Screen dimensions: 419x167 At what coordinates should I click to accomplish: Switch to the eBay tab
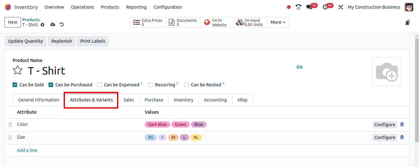point(242,100)
